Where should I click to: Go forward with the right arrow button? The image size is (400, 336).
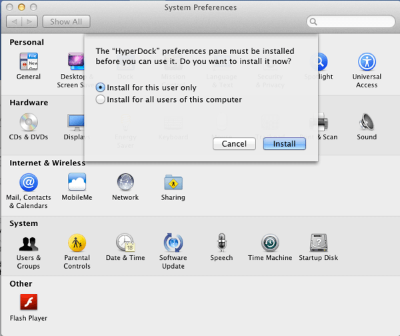pos(30,22)
